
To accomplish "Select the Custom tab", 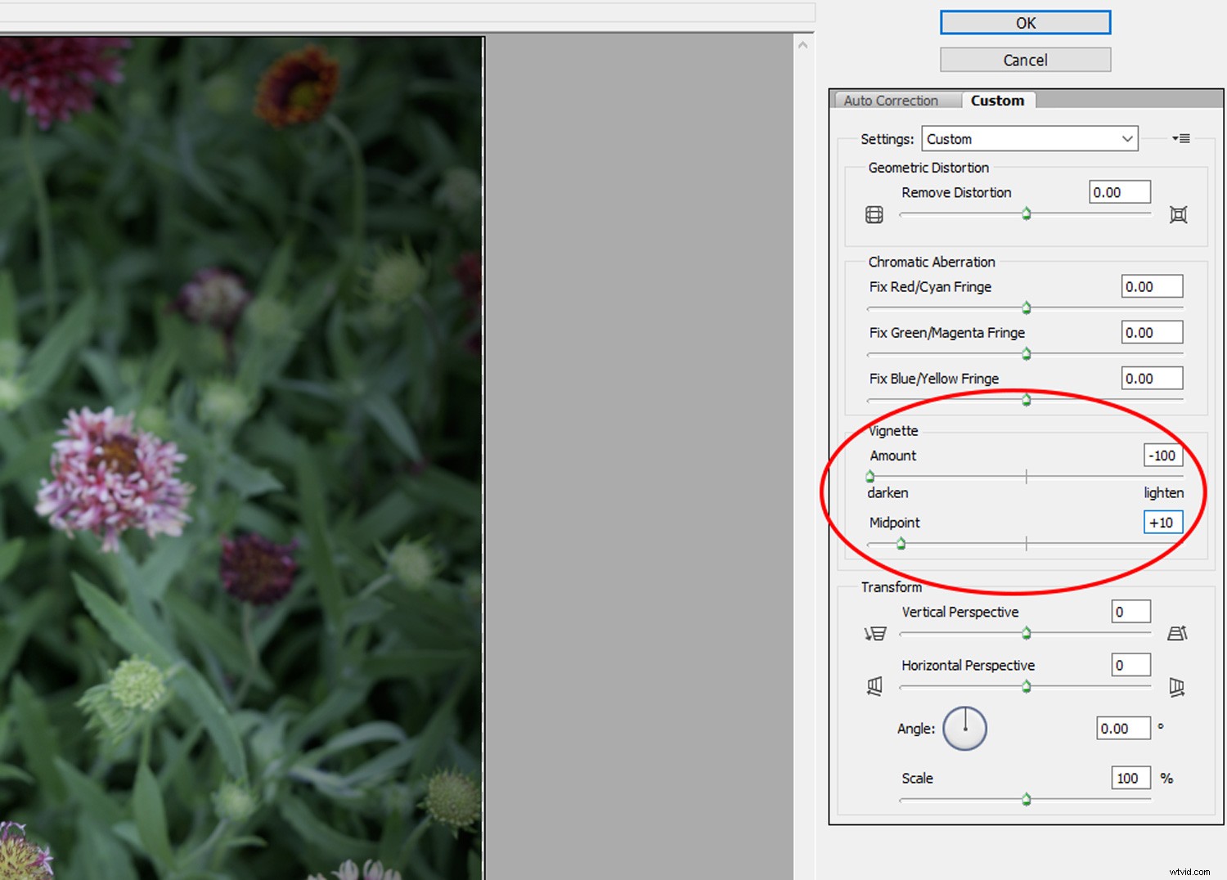I will [997, 100].
